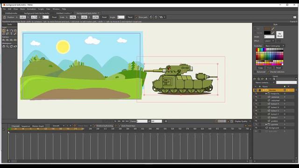Open the Bone menu
This screenshot has height=168, width=299.
point(22,9)
